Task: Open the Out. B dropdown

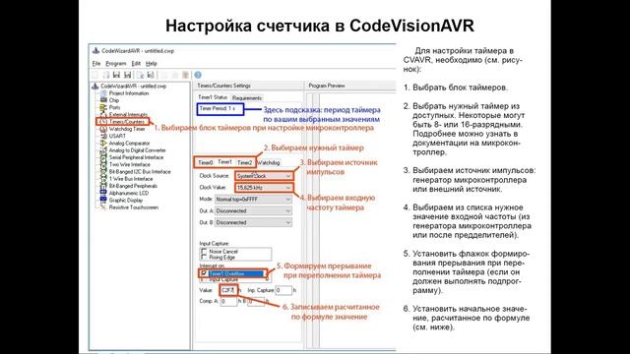Action: 253,222
